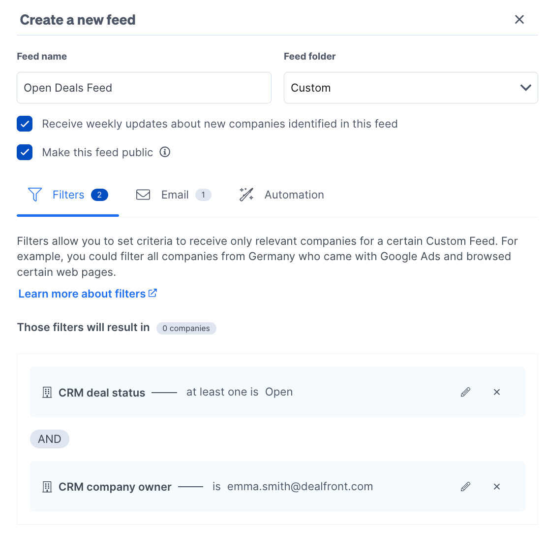The width and height of the screenshot is (547, 535).
Task: Click the building icon next to CRM deal status
Action: point(47,392)
